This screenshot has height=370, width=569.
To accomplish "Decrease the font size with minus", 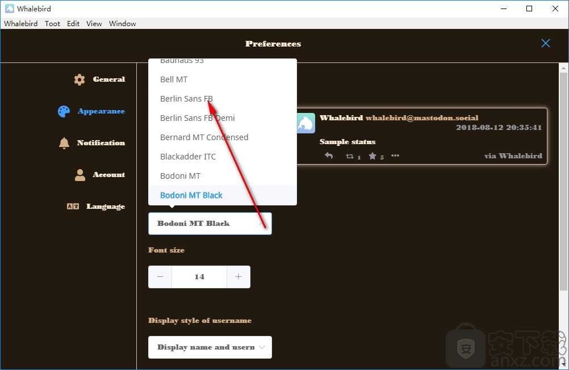I will 160,277.
